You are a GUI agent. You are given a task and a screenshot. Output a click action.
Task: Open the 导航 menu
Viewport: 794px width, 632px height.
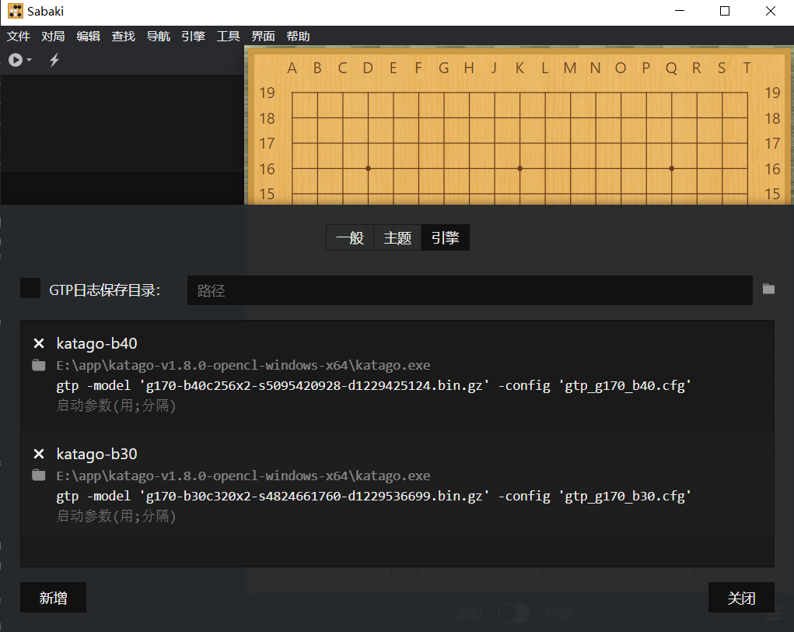coord(158,37)
